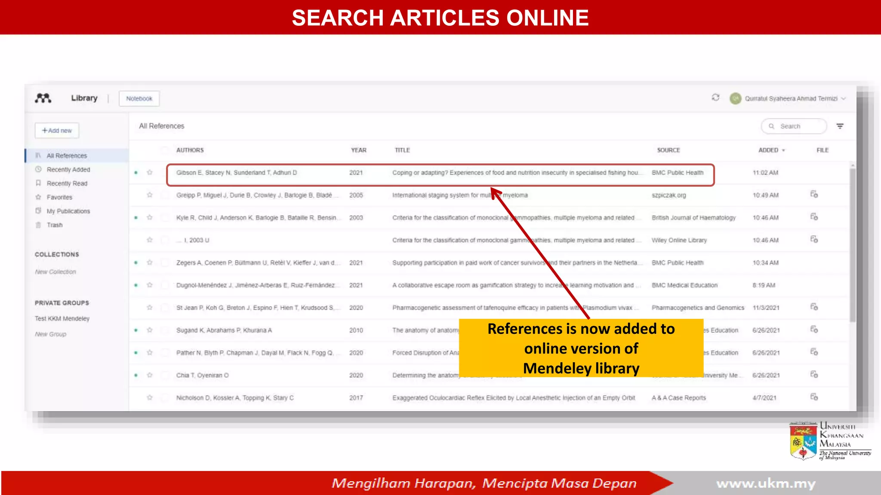Star the Zegers A, Coenen P reference

(150, 263)
